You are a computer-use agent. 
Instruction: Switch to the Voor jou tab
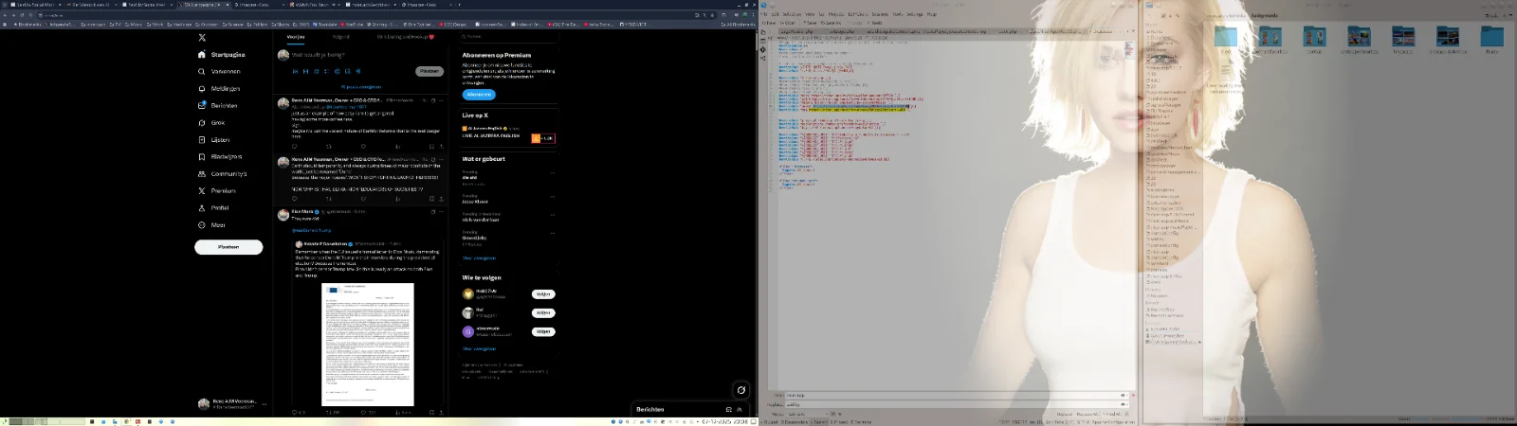(x=296, y=37)
